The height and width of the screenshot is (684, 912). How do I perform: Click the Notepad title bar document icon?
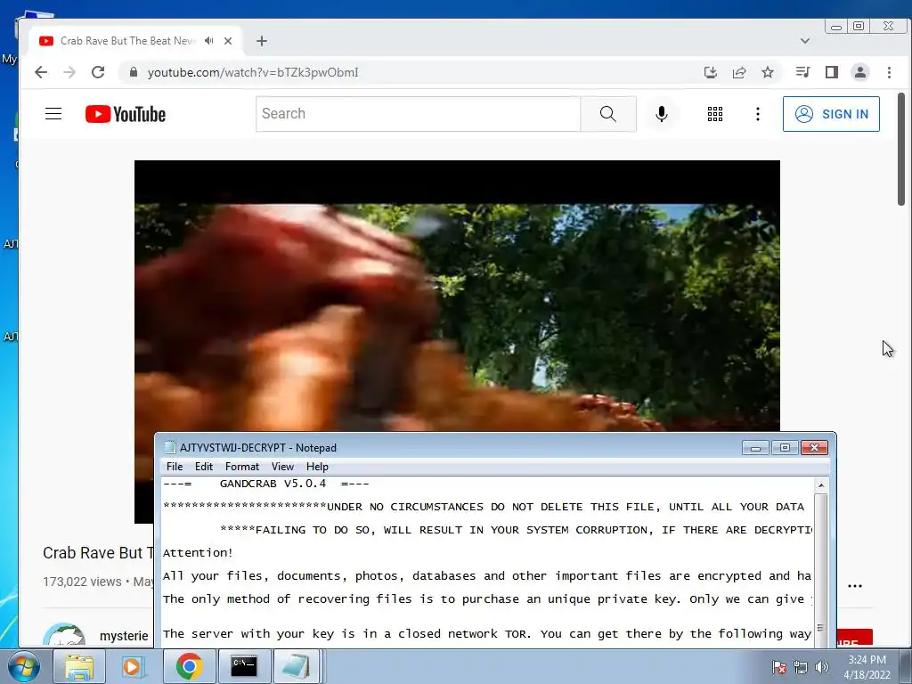[170, 447]
